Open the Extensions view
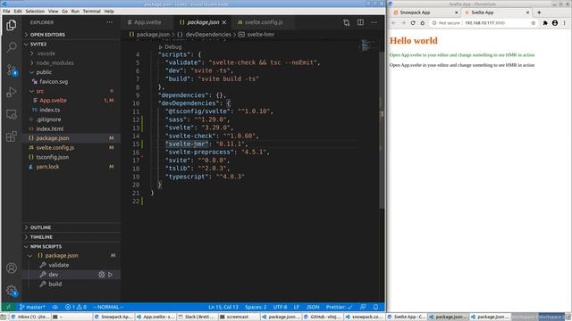 (12, 136)
